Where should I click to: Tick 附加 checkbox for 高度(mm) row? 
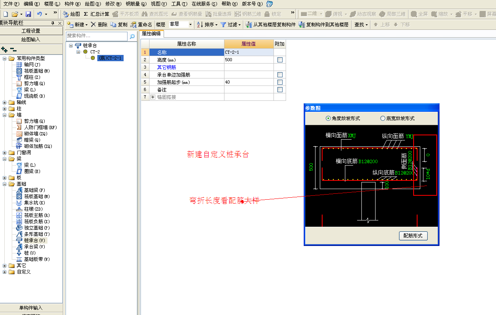click(280, 60)
